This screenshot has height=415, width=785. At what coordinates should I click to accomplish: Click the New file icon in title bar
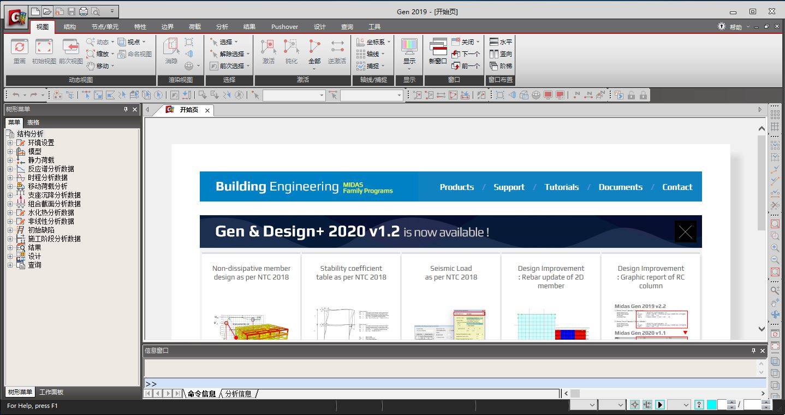click(35, 11)
